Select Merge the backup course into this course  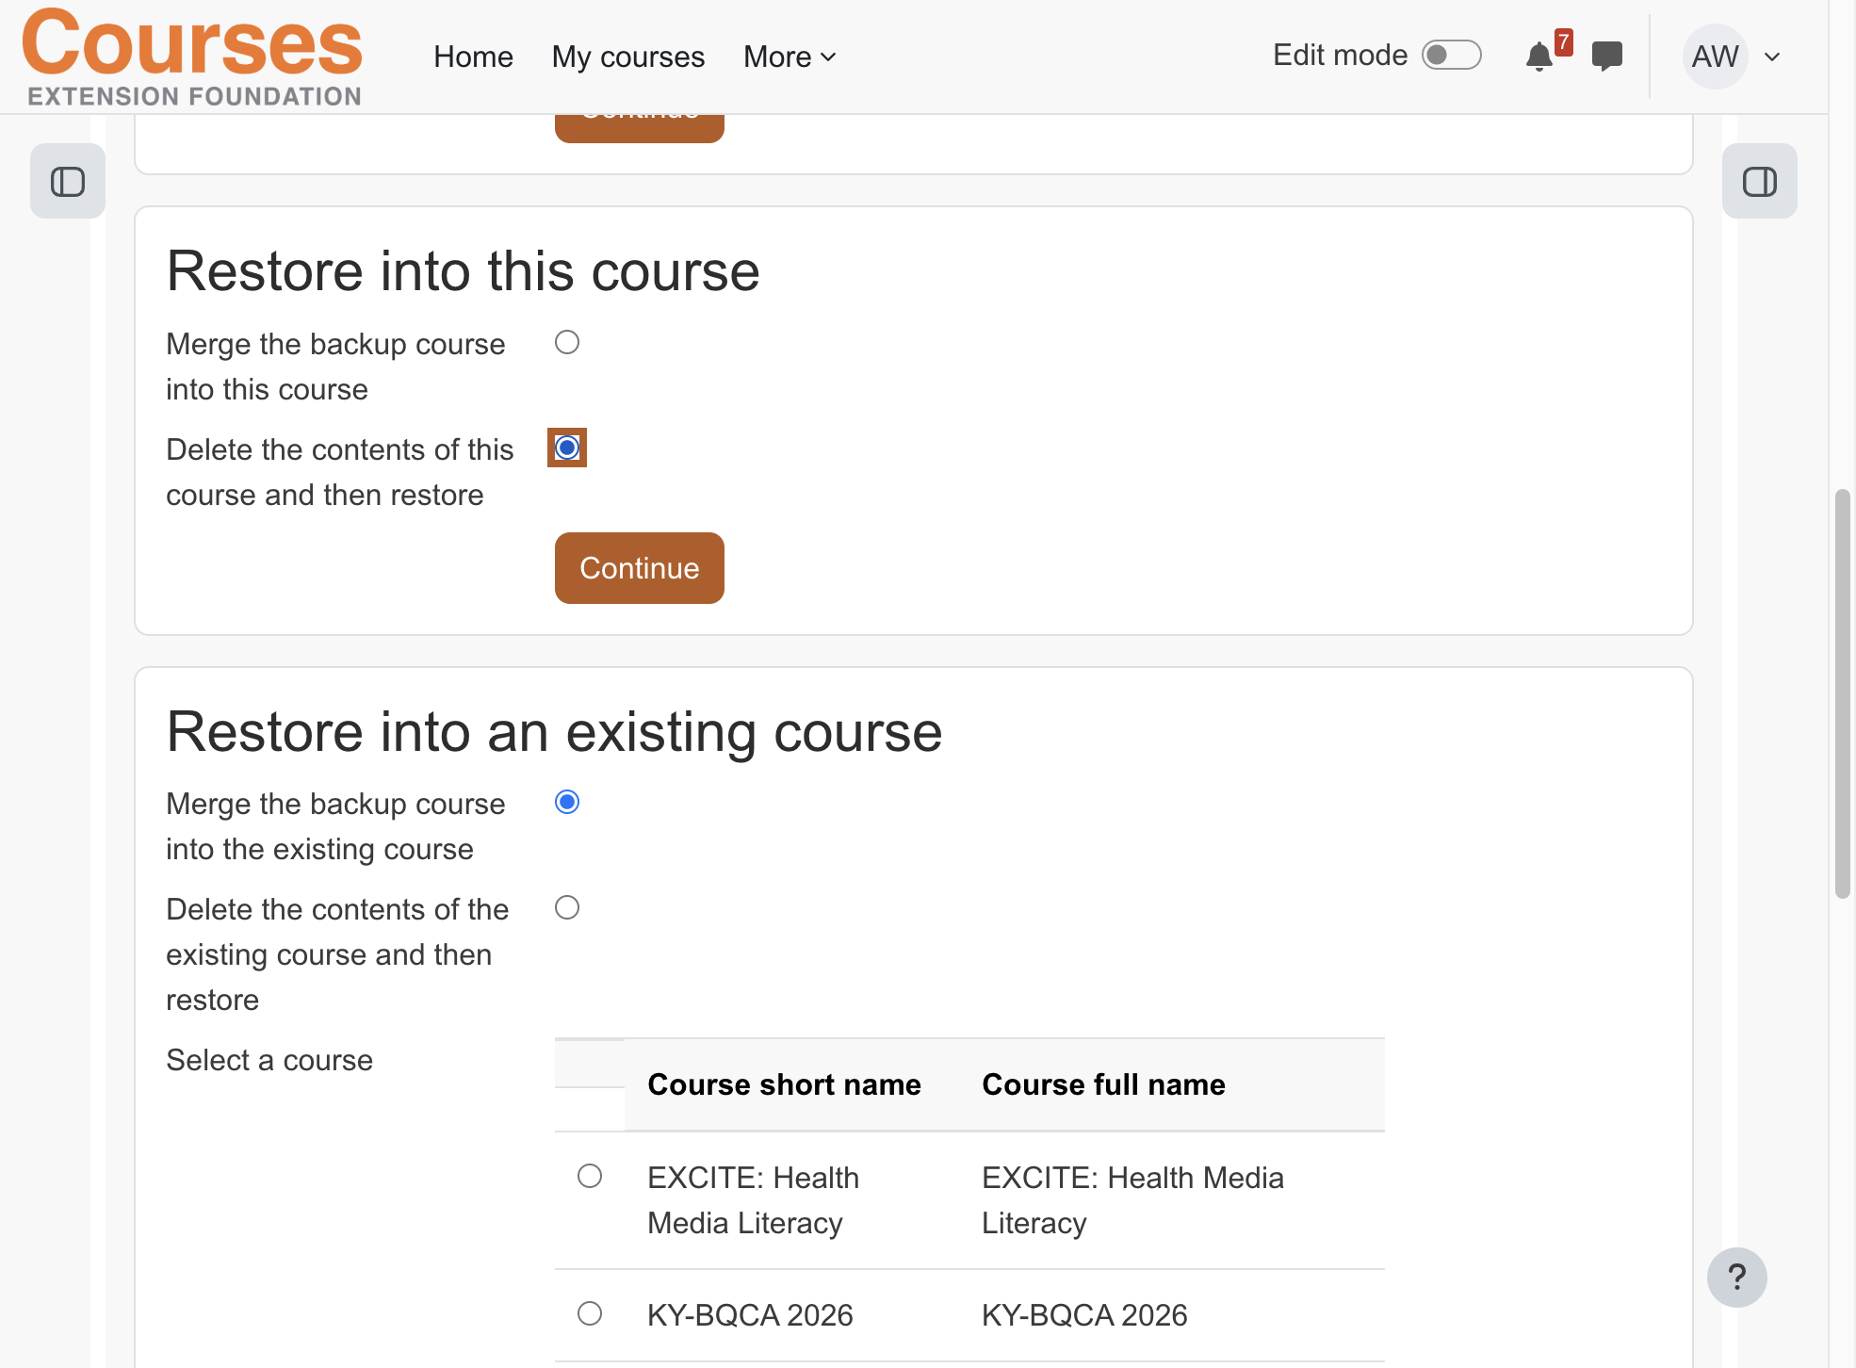pos(567,342)
